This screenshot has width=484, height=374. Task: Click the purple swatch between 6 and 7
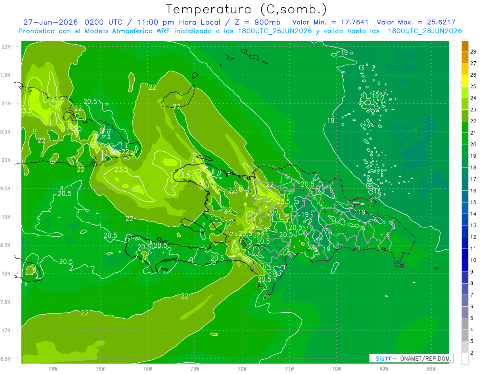465,301
